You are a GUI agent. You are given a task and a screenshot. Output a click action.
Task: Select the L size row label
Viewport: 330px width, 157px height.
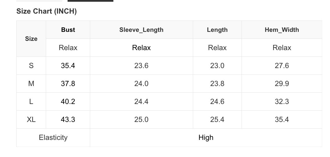[31, 102]
